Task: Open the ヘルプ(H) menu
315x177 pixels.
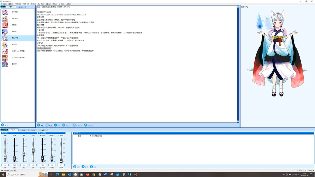Action: click(x=68, y=4)
